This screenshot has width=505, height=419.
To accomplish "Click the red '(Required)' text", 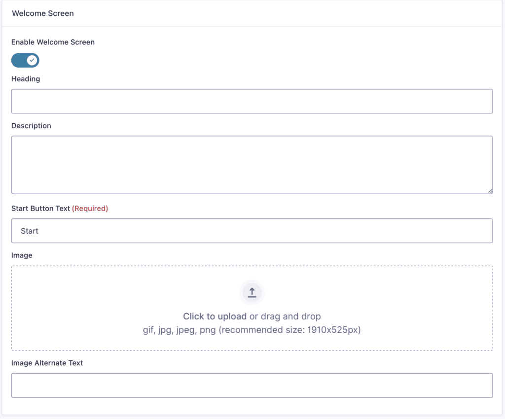I will point(90,209).
